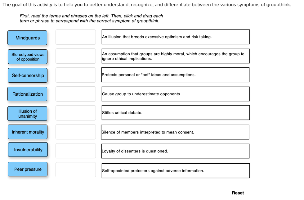304x200 pixels.
Task: Select drop slot next to Stifles critical debate
Action: click(x=76, y=113)
